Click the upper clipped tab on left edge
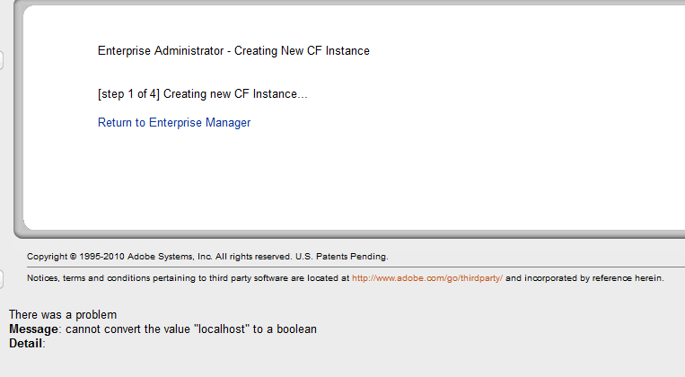This screenshot has width=685, height=377. coord(2,60)
